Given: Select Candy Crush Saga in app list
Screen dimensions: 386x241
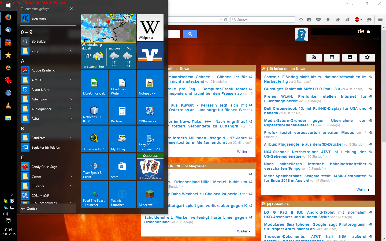Looking at the screenshot, I should coord(44,167).
